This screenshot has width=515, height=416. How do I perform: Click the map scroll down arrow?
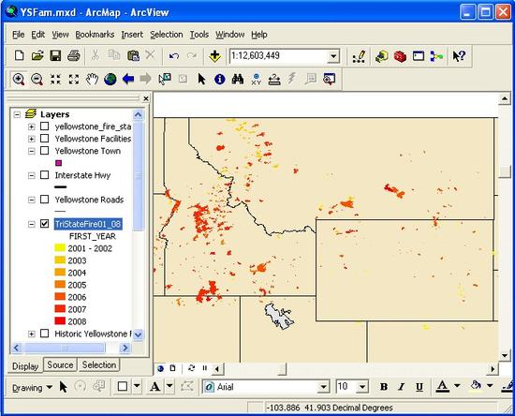(x=505, y=355)
